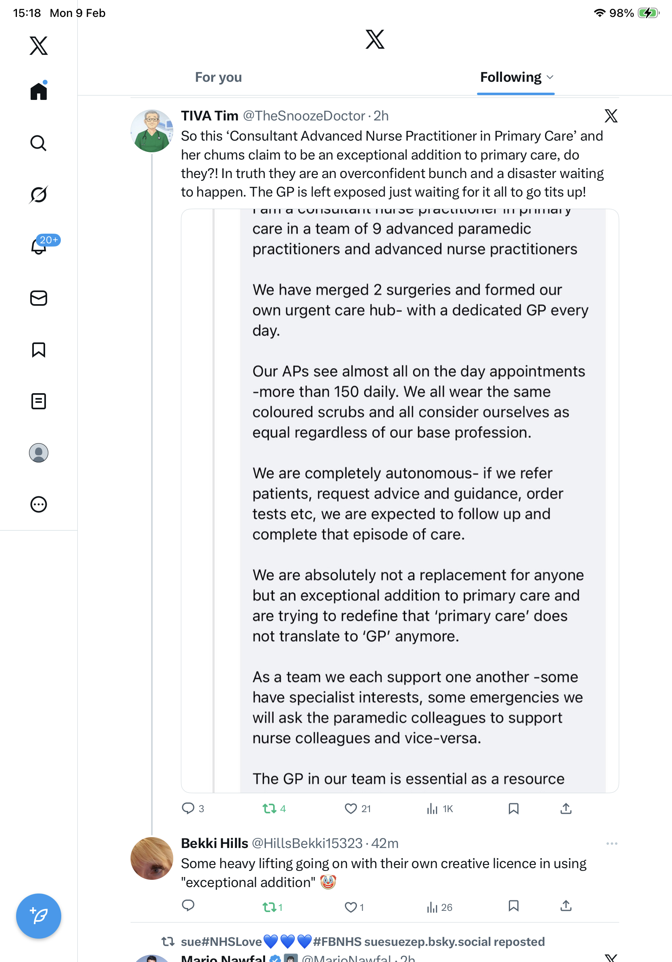Like TIVA Tim's post

(x=351, y=809)
